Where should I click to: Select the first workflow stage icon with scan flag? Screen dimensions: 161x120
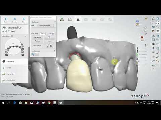coord(62,20)
